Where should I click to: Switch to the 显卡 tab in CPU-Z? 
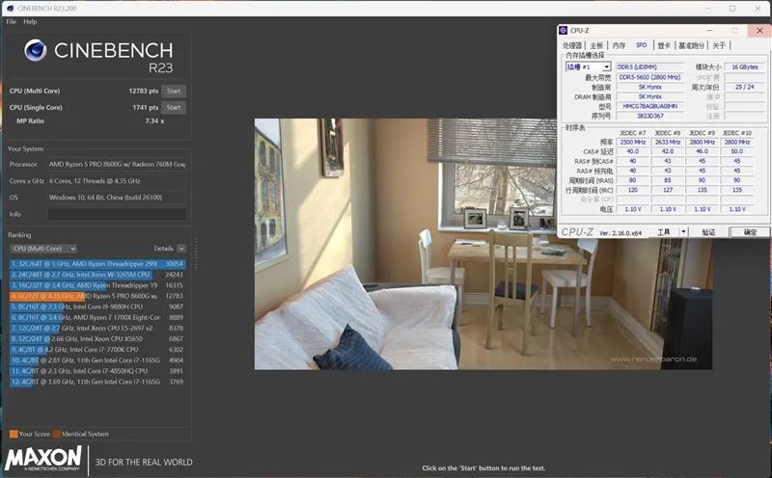coord(664,45)
